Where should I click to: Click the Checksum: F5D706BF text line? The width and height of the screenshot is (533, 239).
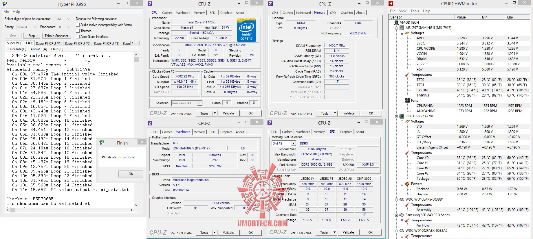point(30,199)
